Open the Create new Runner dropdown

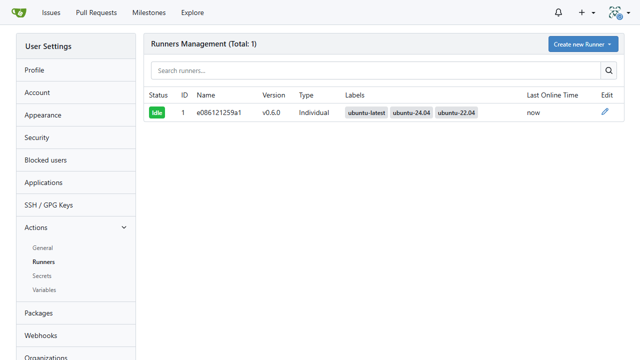(x=583, y=44)
